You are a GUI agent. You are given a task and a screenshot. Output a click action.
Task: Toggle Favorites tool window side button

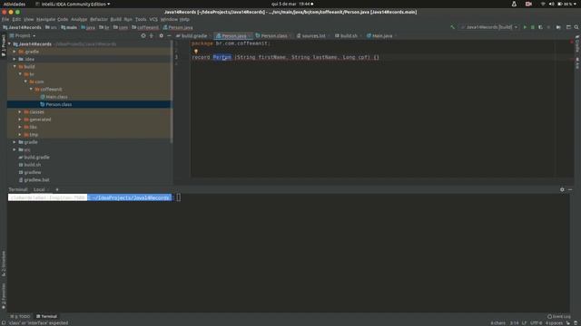pyautogui.click(x=4, y=296)
